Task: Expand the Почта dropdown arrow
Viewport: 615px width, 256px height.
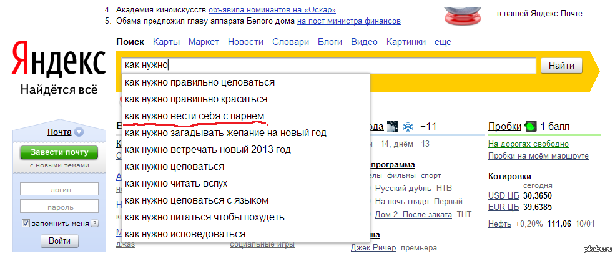Action: 79,132
